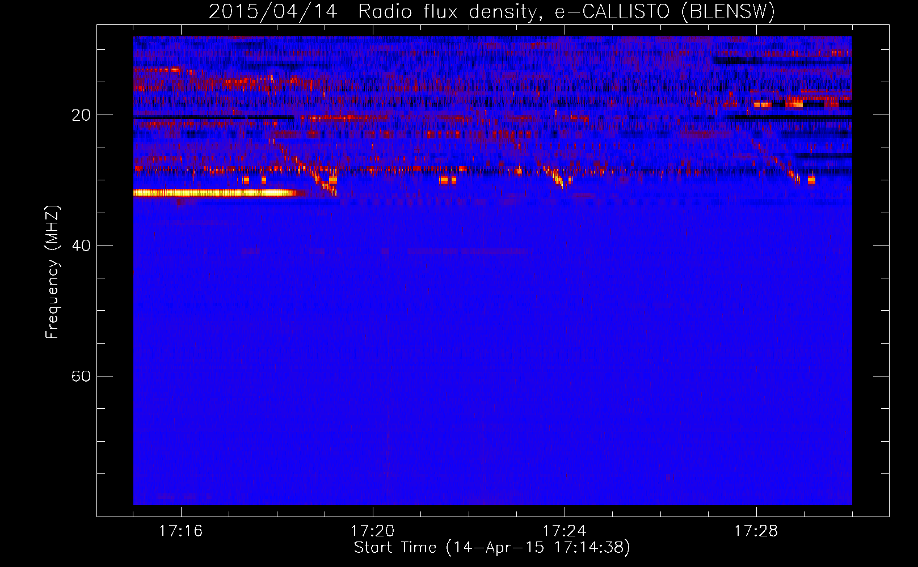Viewport: 918px width, 567px height.
Task: Click the "Start Time (14-Apr-15 17:14:38)" axis label
Action: [x=492, y=548]
